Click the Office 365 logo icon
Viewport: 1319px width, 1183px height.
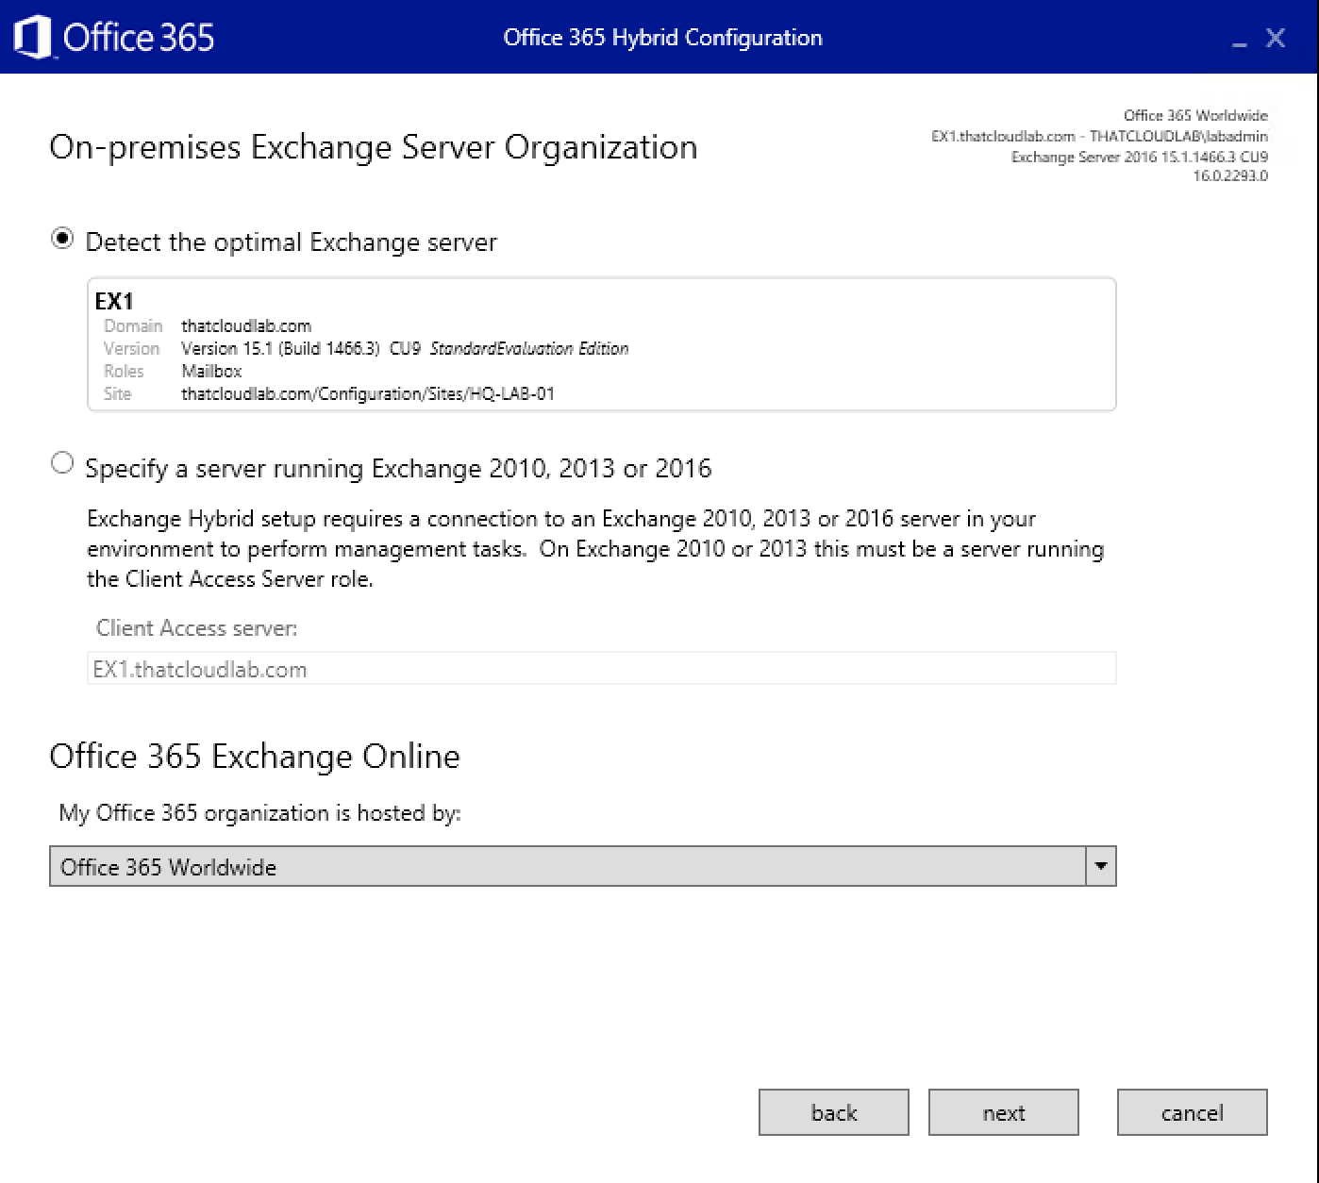[x=32, y=38]
